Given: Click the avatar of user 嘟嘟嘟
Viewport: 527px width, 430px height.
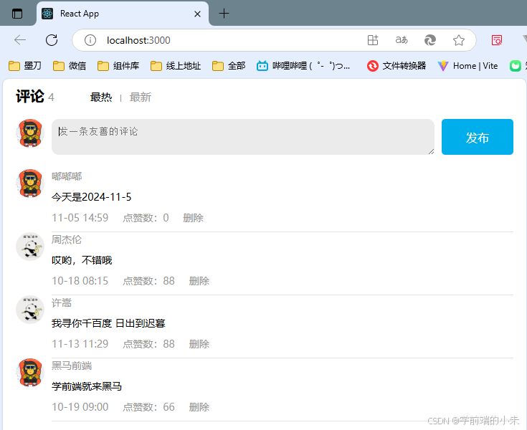Looking at the screenshot, I should (x=30, y=183).
